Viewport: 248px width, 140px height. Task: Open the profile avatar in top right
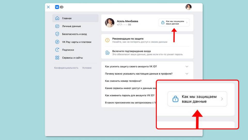188,7
